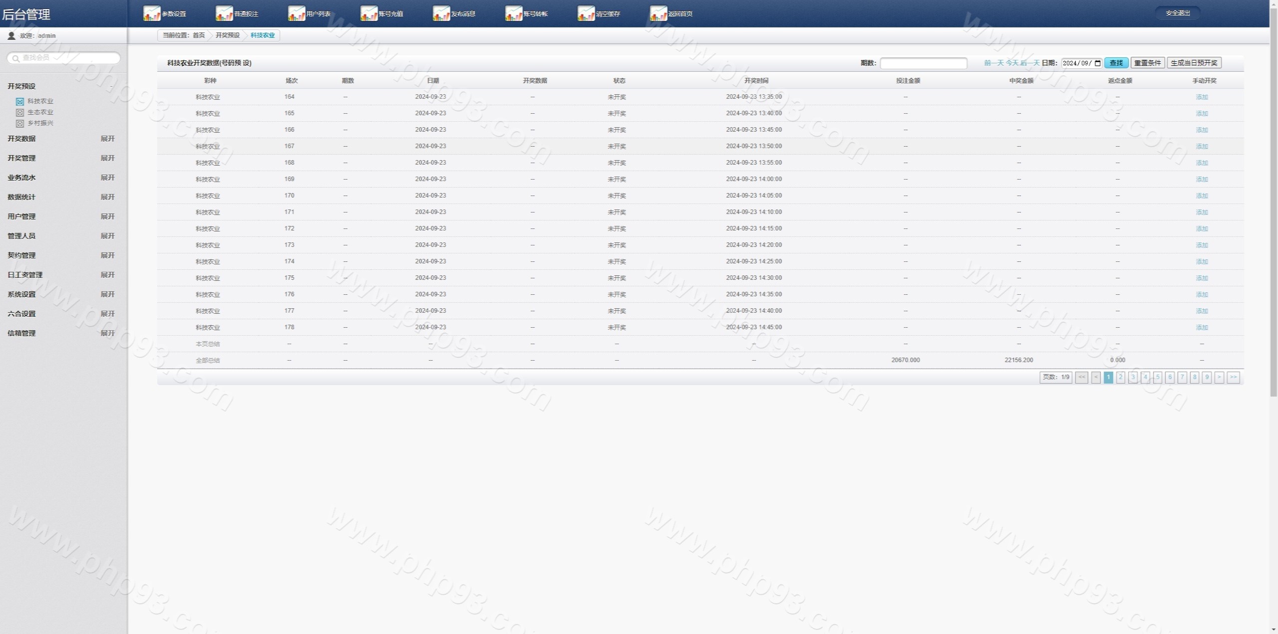Expand the 系统设置 sidebar section
The width and height of the screenshot is (1278, 634).
pos(107,294)
